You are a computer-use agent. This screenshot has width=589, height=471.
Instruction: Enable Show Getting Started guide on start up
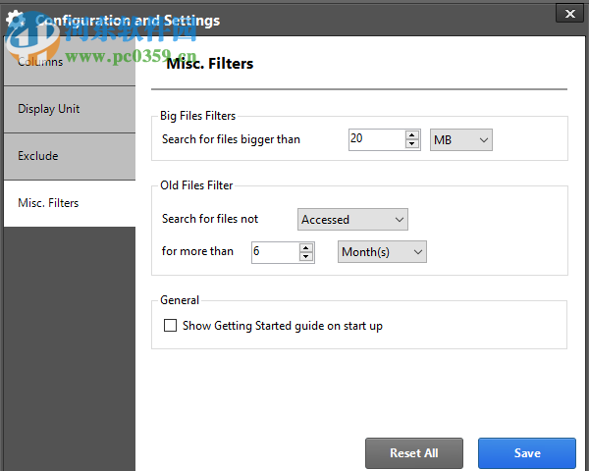171,326
